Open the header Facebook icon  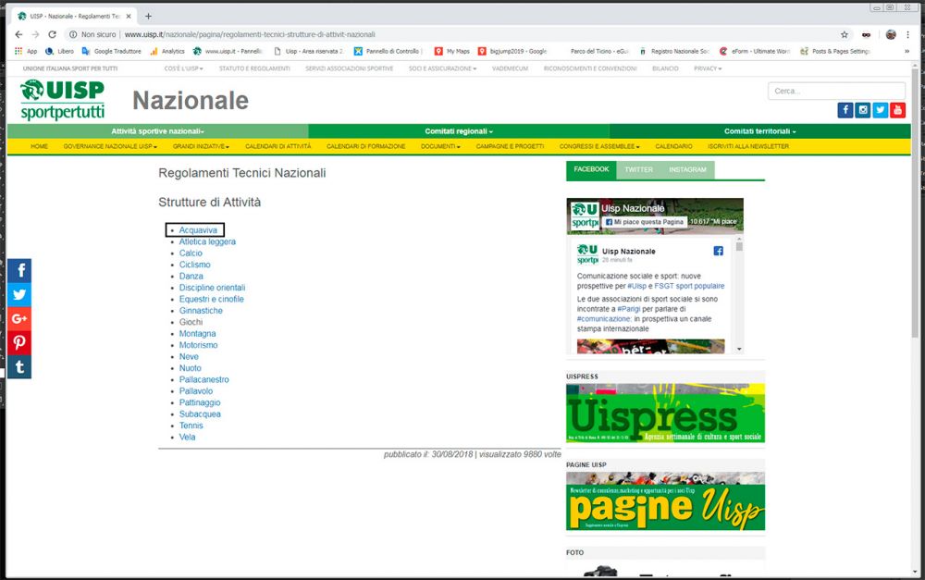point(845,110)
